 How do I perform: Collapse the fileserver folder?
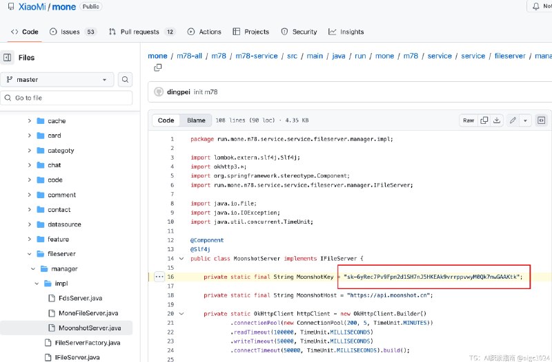click(x=30, y=254)
